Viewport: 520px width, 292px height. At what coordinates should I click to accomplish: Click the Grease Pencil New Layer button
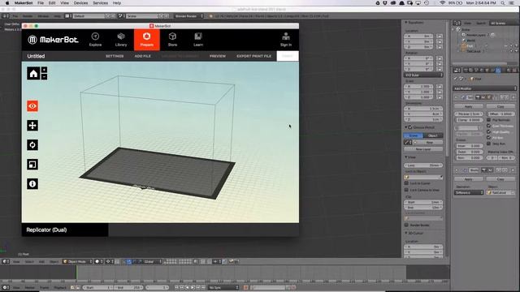(423, 149)
